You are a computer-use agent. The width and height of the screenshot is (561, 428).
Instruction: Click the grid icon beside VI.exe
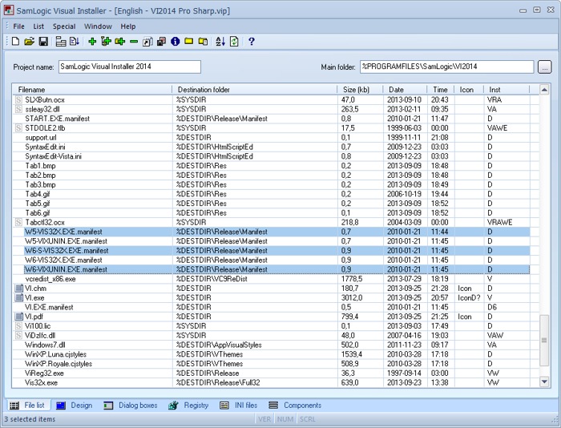pyautogui.click(x=18, y=297)
